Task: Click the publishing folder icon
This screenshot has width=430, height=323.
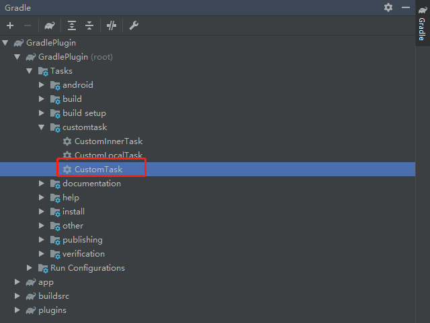Action: 55,240
